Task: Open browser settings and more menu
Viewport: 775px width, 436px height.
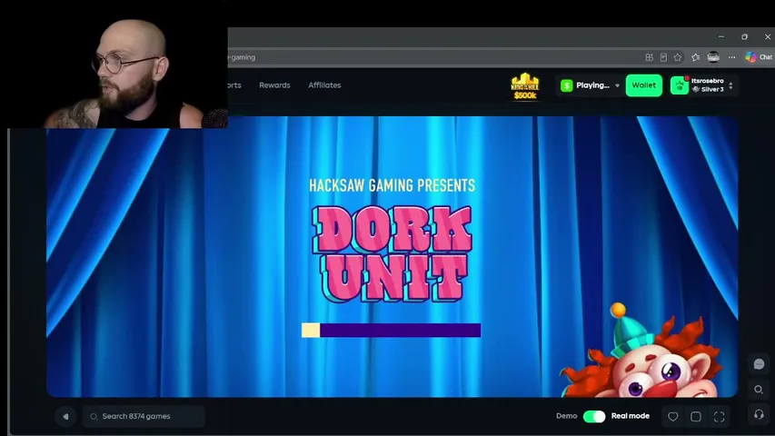Action: tap(732, 57)
